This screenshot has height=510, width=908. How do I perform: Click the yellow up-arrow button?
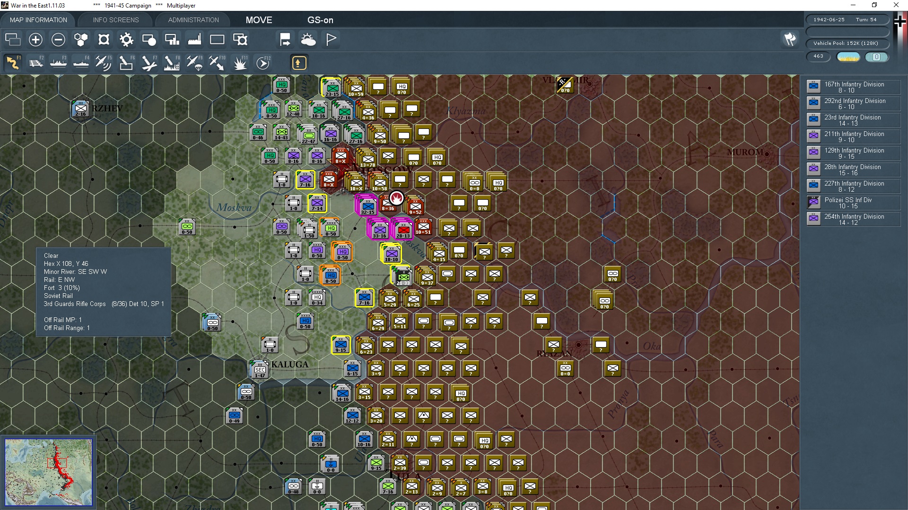click(299, 63)
